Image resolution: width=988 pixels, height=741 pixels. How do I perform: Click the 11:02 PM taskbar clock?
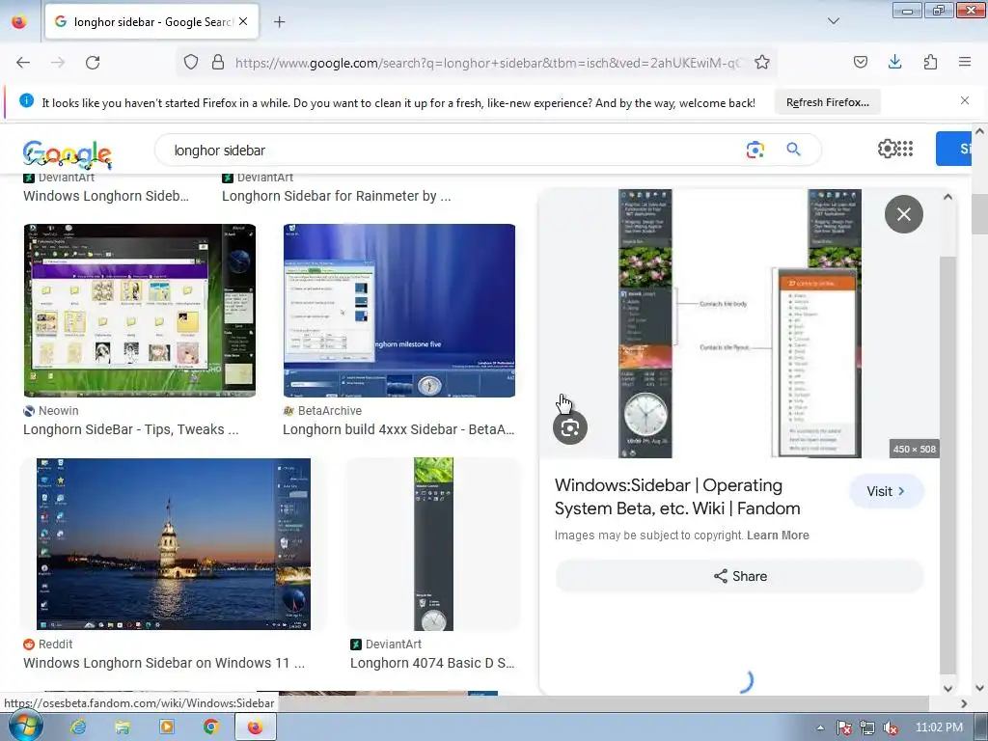(939, 727)
